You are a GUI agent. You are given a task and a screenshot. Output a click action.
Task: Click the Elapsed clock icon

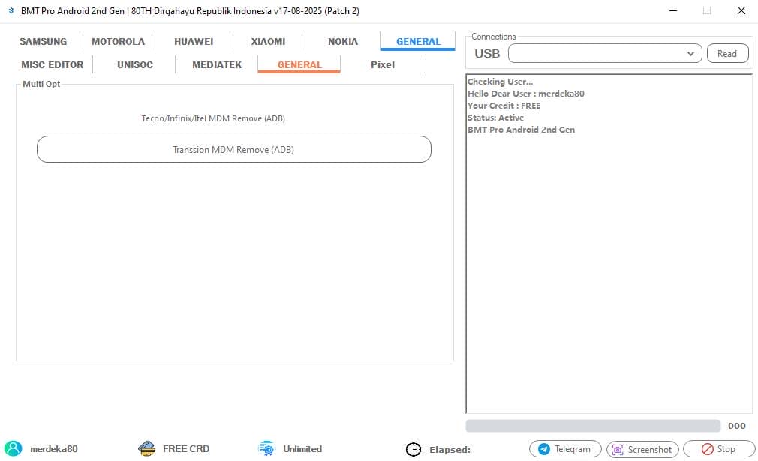click(x=414, y=449)
